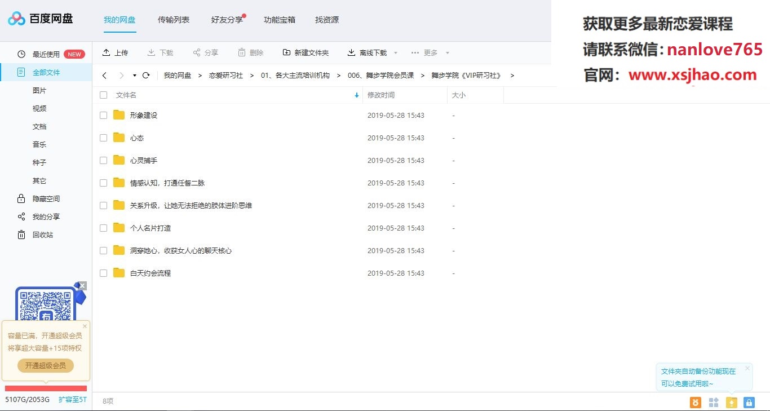
Task: Sort by the 修改时间 column header
Action: [381, 95]
